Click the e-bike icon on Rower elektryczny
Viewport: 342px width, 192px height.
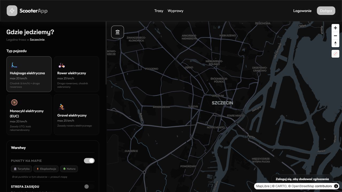[62, 65]
